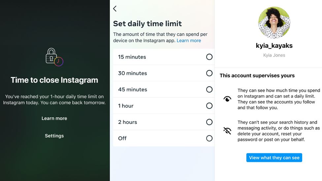Tap the 1 hour option label
The image size is (322, 181).
(126, 106)
